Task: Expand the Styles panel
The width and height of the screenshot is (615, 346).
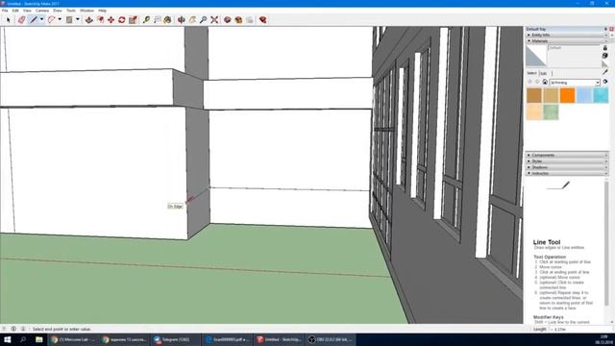Action: coord(567,161)
